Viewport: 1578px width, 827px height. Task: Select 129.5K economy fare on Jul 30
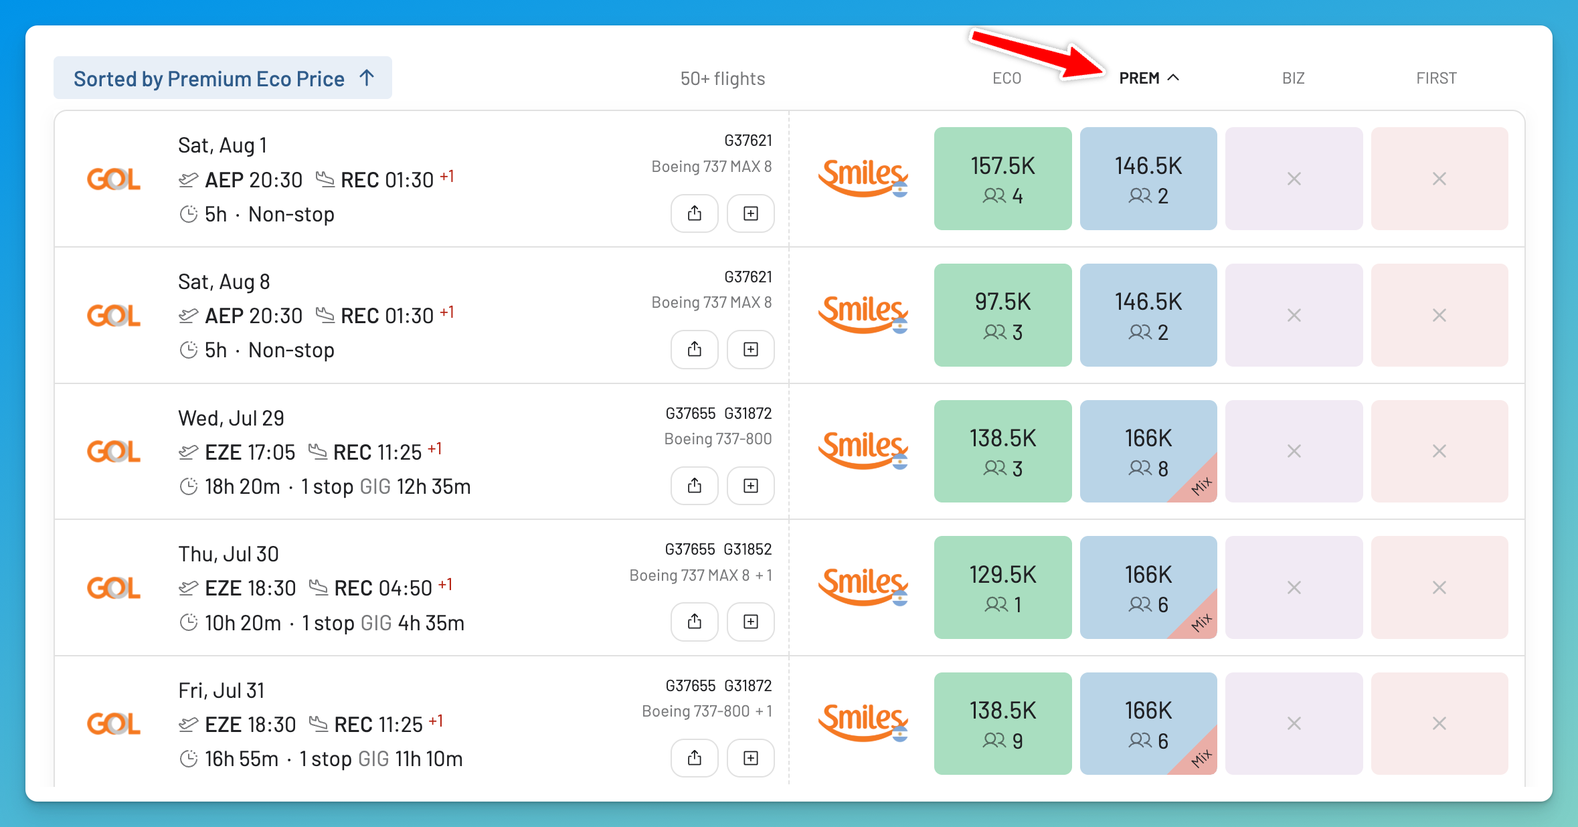pos(1002,587)
